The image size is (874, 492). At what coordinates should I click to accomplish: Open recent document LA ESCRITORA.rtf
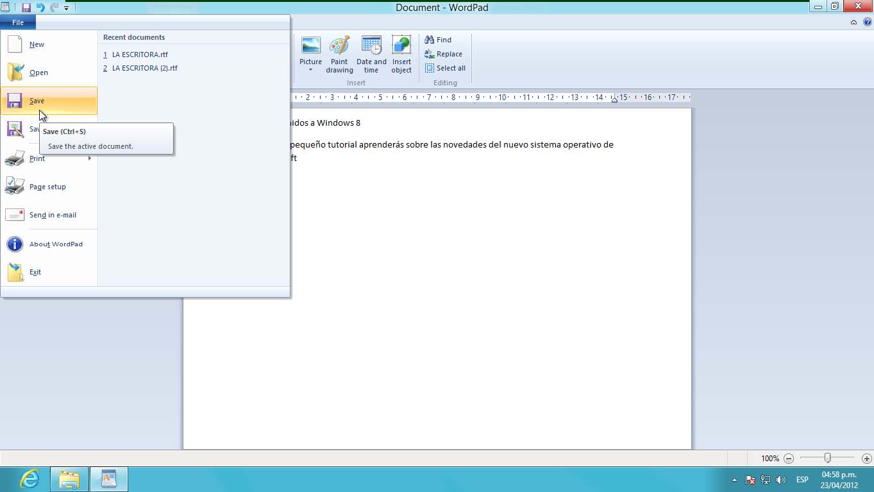click(x=140, y=55)
